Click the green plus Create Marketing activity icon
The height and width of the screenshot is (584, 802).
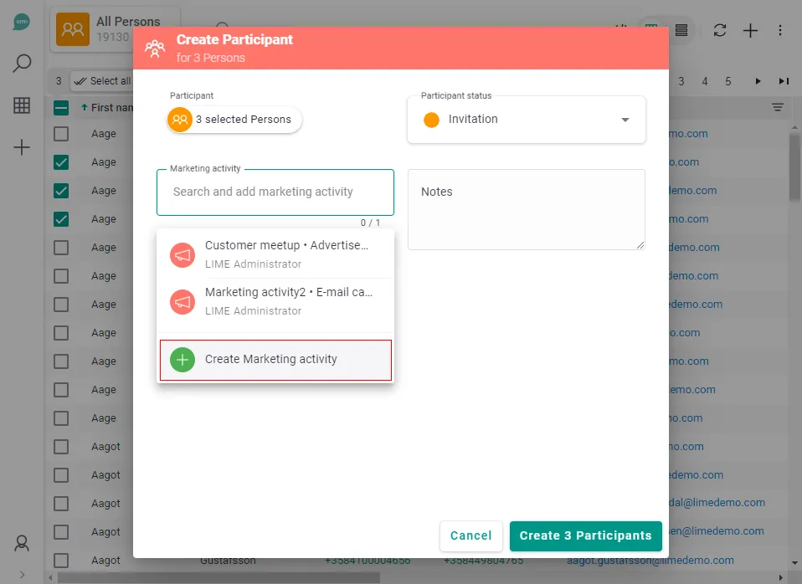[183, 360]
